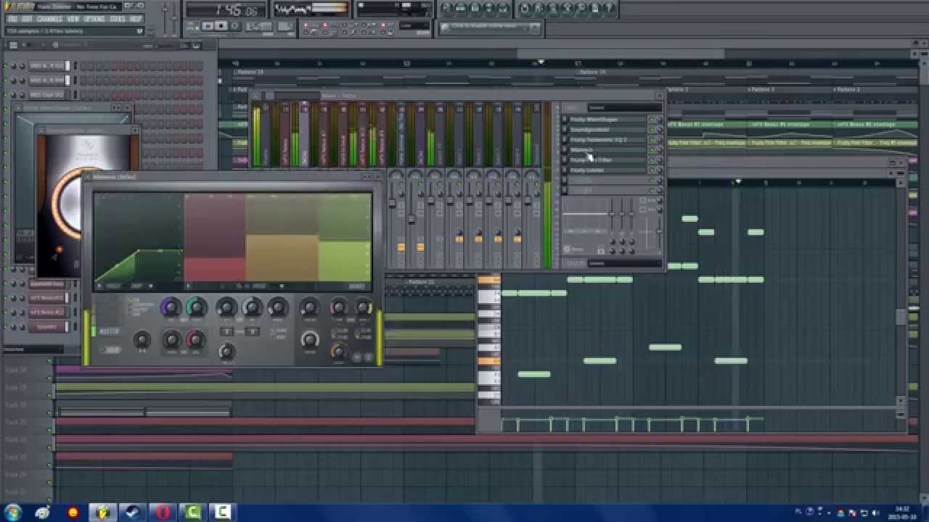Click the save icon in the top toolbar
Screen dimensions: 929x522
(x=539, y=9)
